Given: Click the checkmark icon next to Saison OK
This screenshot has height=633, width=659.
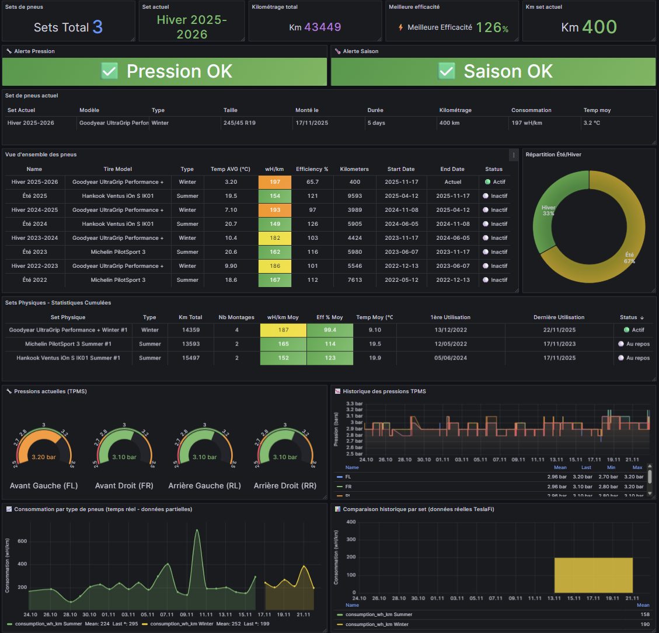Looking at the screenshot, I should coord(447,71).
